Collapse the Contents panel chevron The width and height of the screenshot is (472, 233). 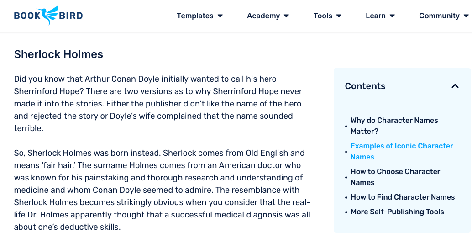[455, 86]
